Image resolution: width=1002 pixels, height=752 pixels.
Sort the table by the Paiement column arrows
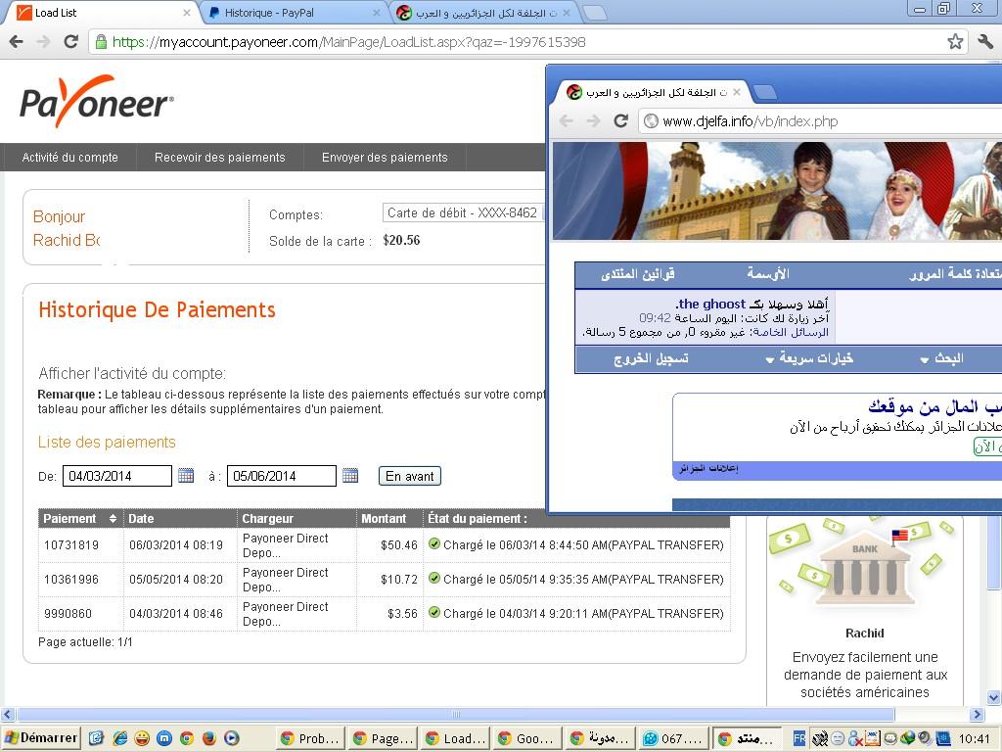(x=114, y=519)
